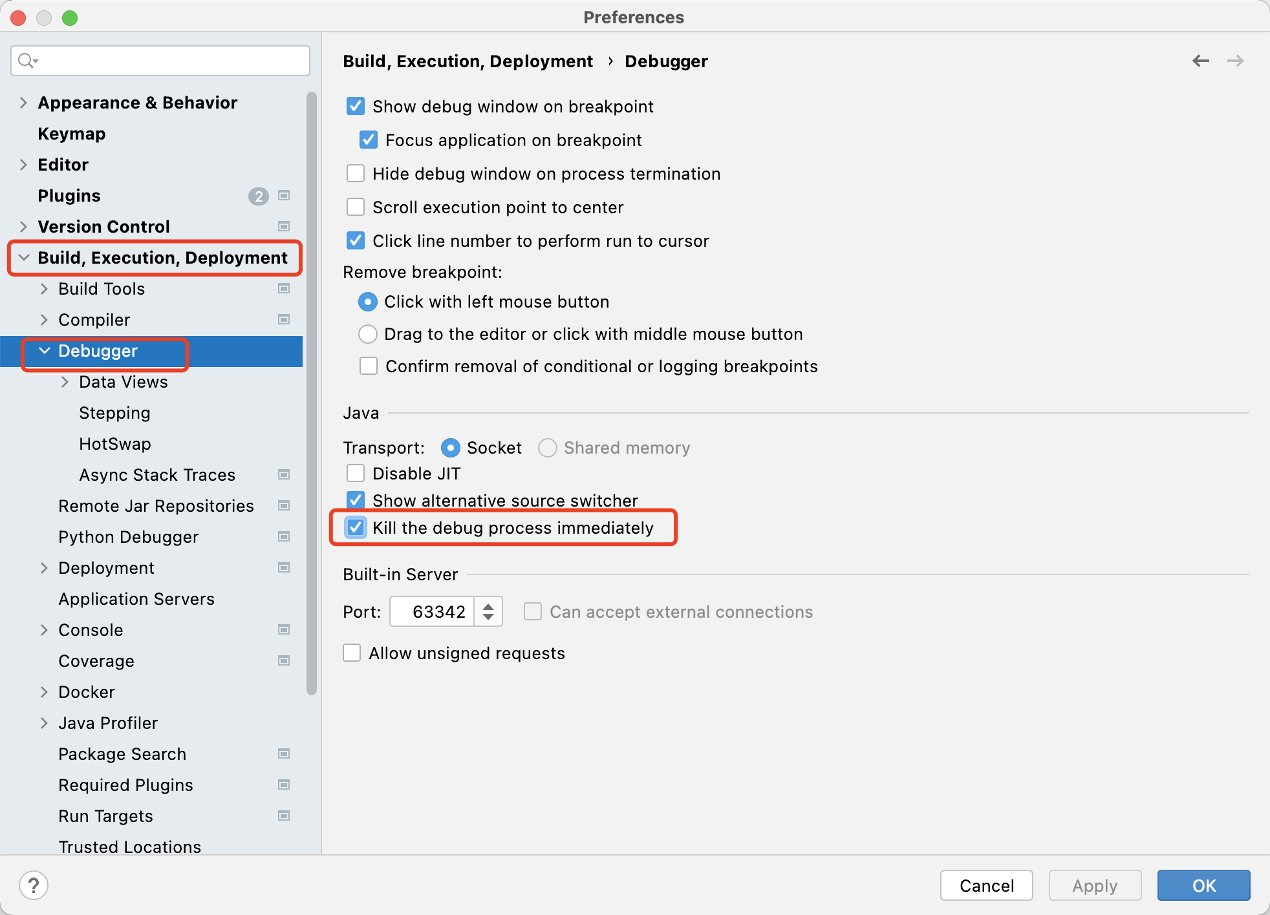Click the settings icon next to Async Stack Traces
The width and height of the screenshot is (1270, 915).
[x=284, y=474]
